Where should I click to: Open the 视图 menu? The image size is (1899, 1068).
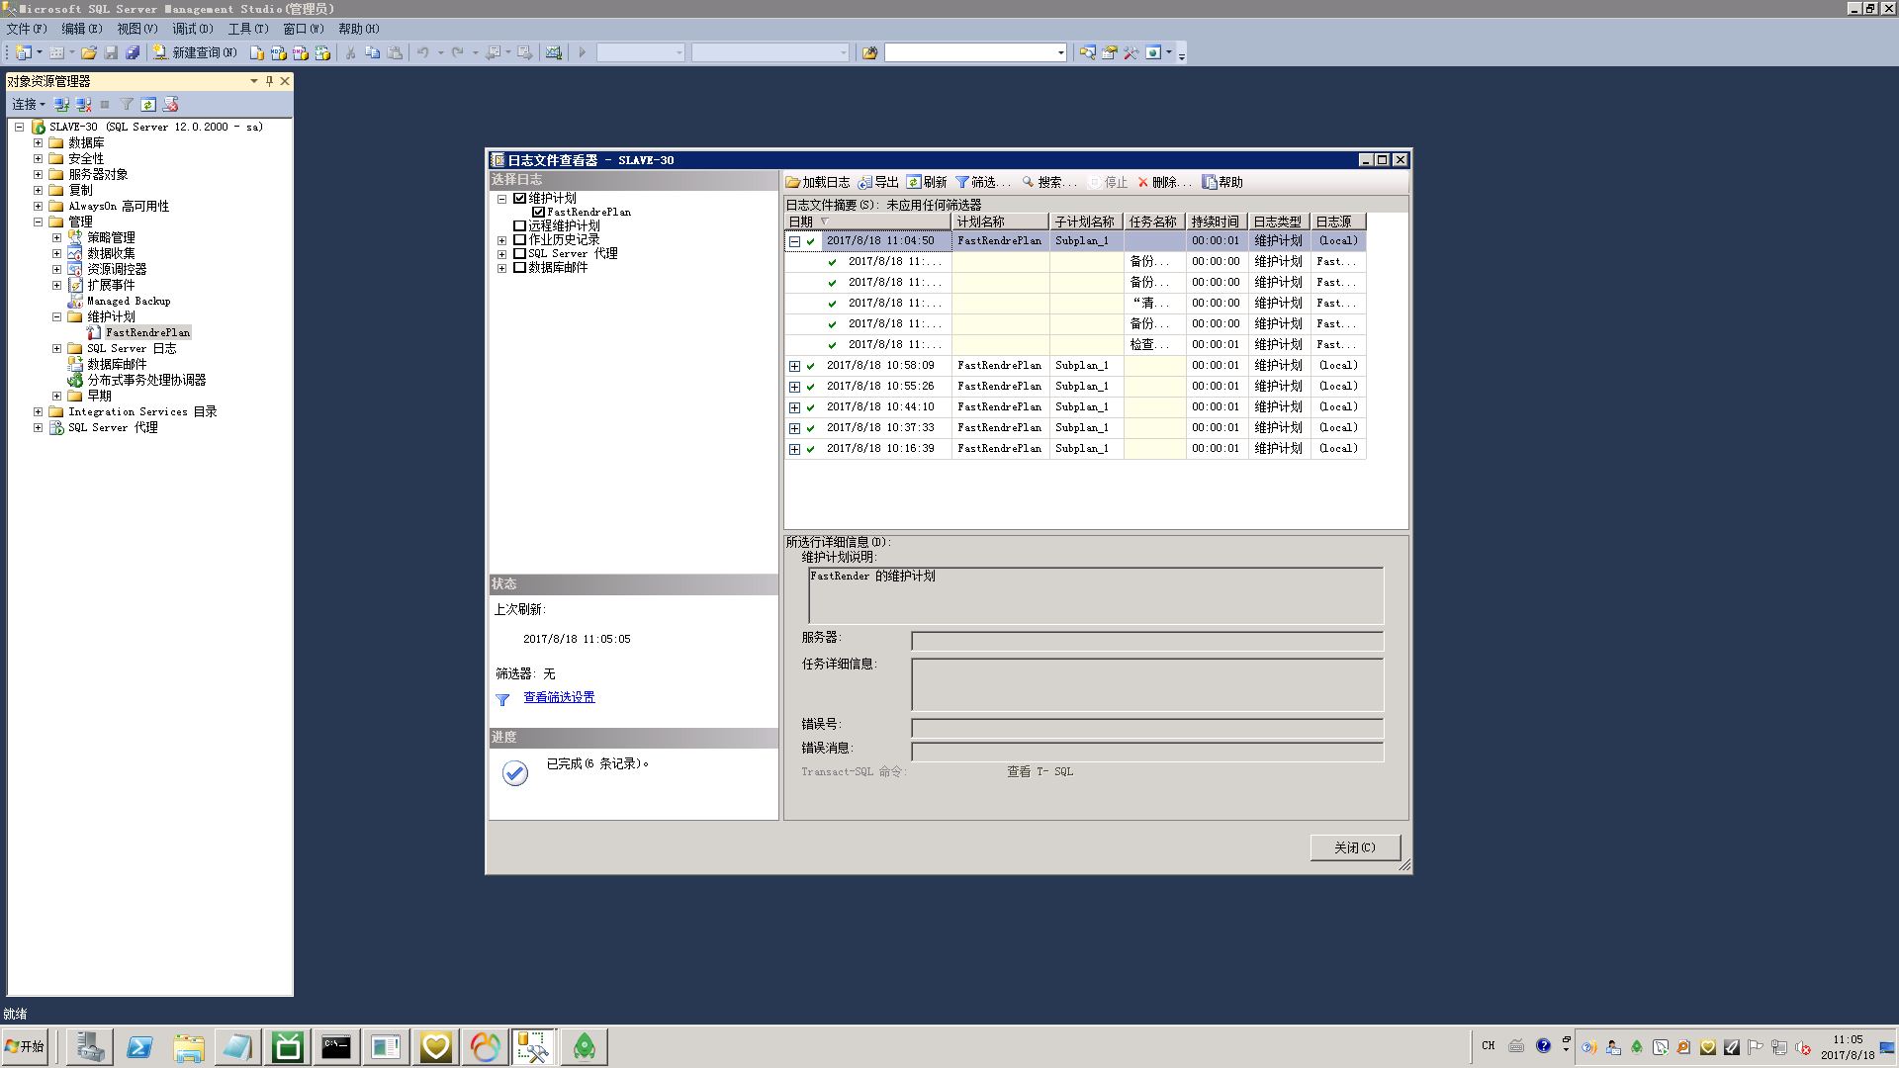pyautogui.click(x=137, y=29)
